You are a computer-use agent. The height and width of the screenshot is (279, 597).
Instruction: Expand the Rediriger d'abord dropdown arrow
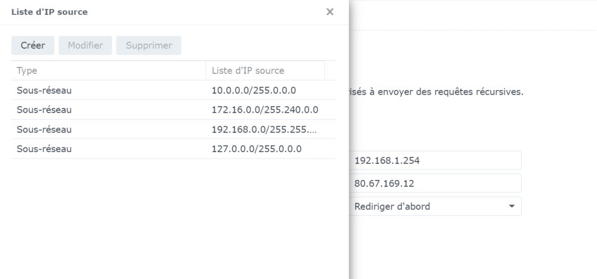click(x=512, y=206)
